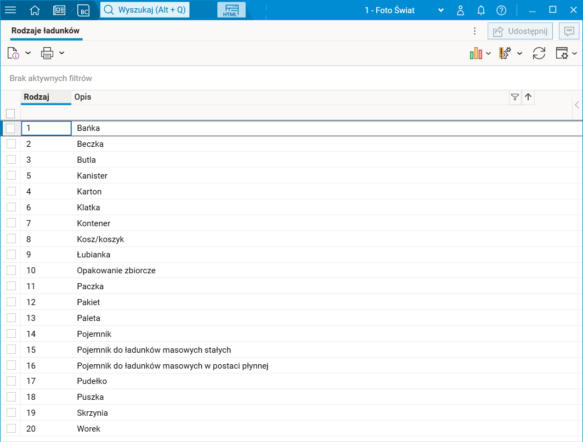The width and height of the screenshot is (583, 442).
Task: Select Pojemnik do ładunków masowych w postaci płynnej
Action: (x=292, y=365)
